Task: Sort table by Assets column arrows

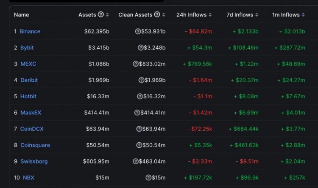Action: click(x=107, y=15)
